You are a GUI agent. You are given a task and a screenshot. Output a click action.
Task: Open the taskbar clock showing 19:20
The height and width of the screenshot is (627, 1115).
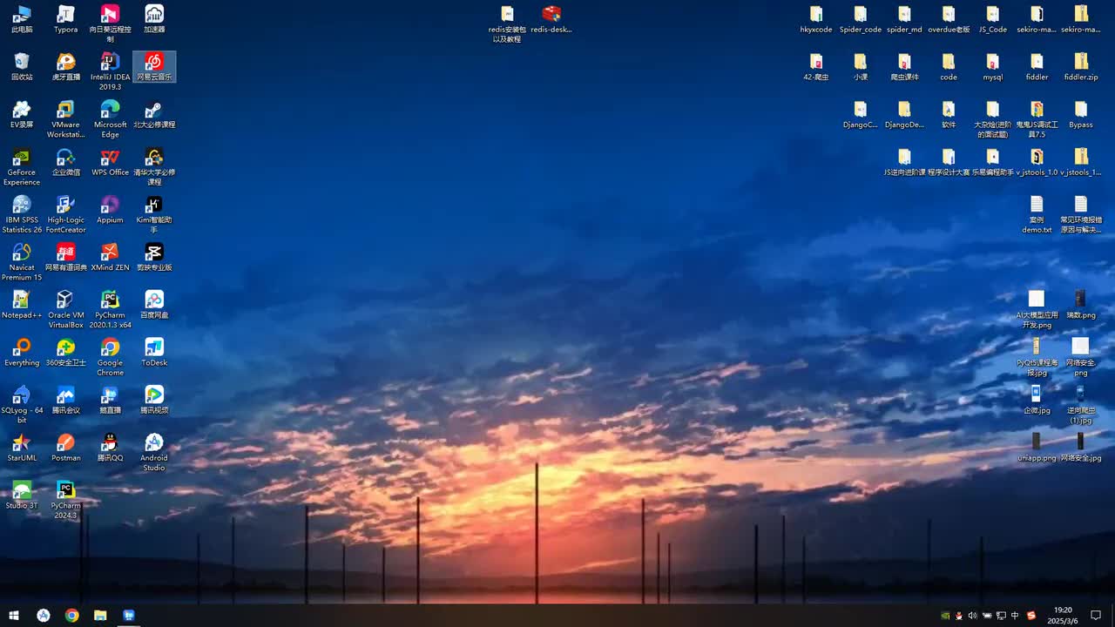1063,616
